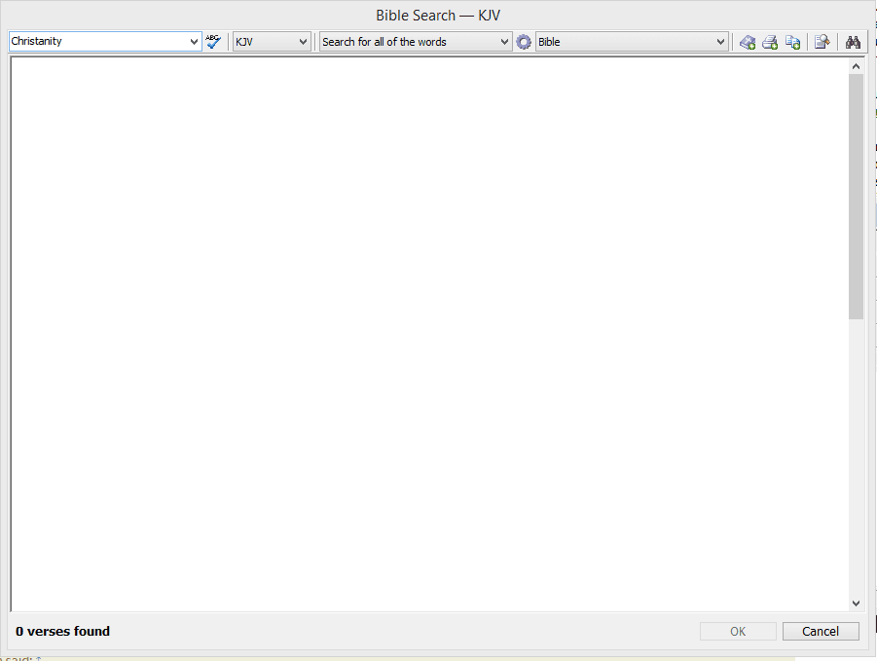Click the Bible book with plus icon

coord(747,42)
